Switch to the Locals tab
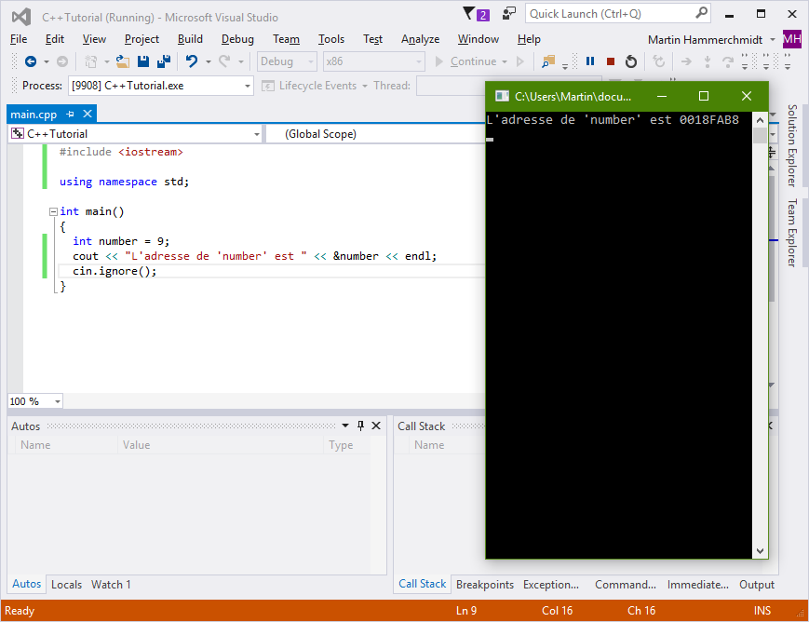Image resolution: width=809 pixels, height=622 pixels. point(66,585)
